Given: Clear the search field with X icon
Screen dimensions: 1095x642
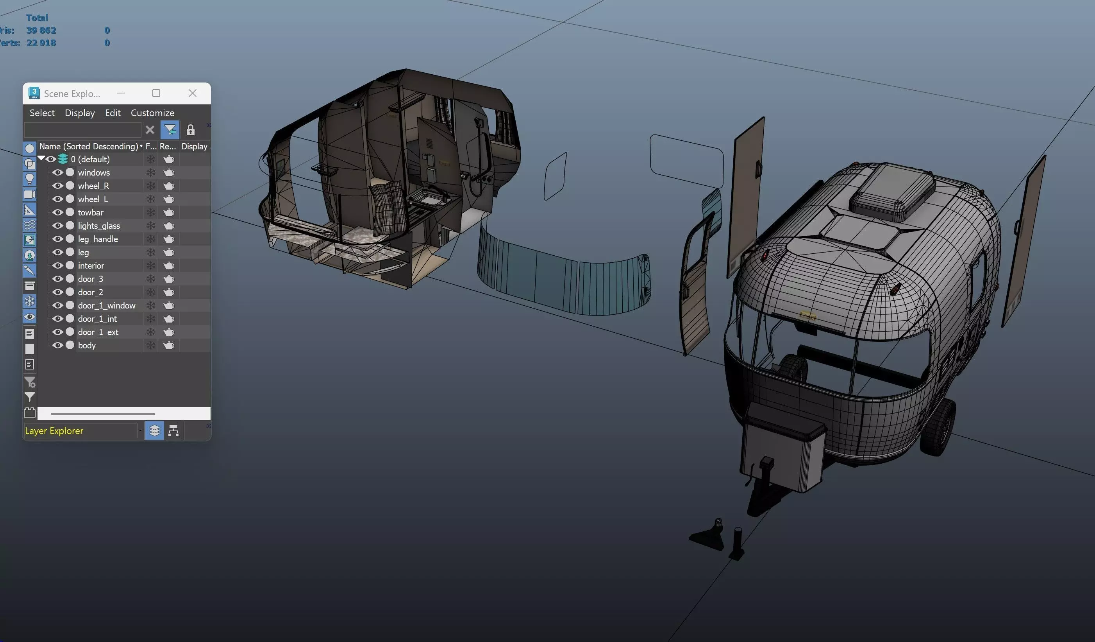Looking at the screenshot, I should click(x=150, y=130).
